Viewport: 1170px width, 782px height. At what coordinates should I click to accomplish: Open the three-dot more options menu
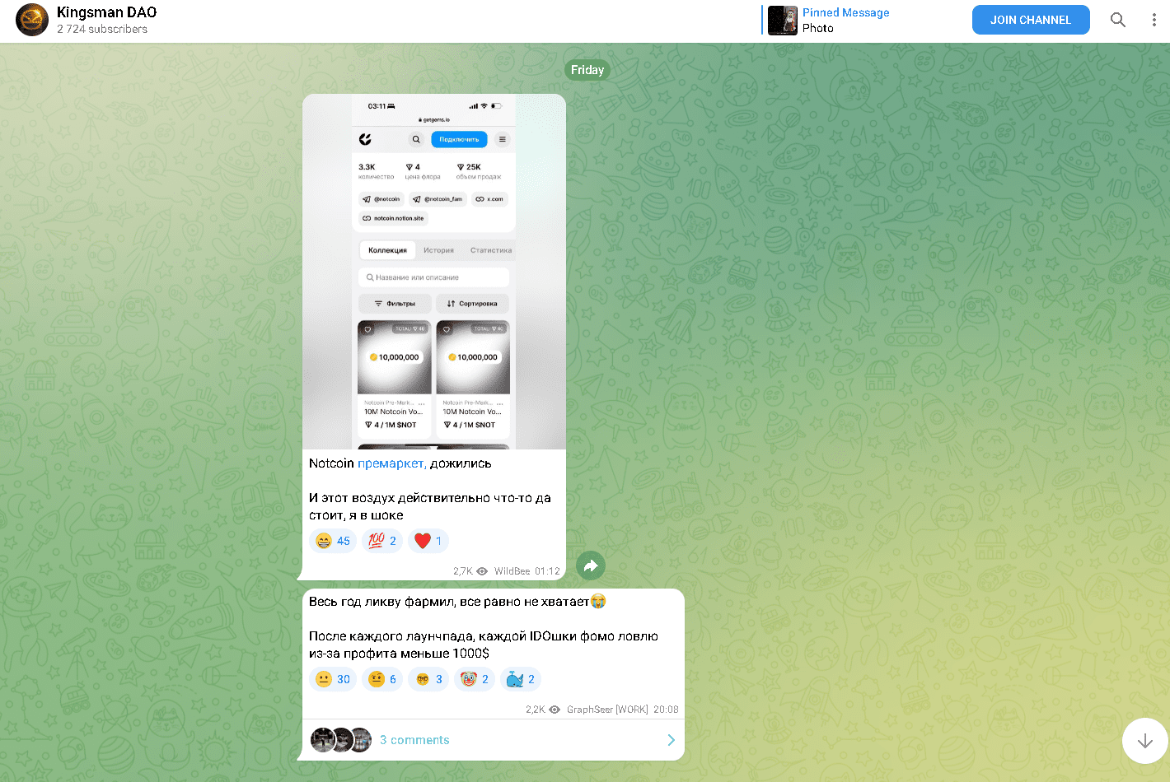(1154, 20)
